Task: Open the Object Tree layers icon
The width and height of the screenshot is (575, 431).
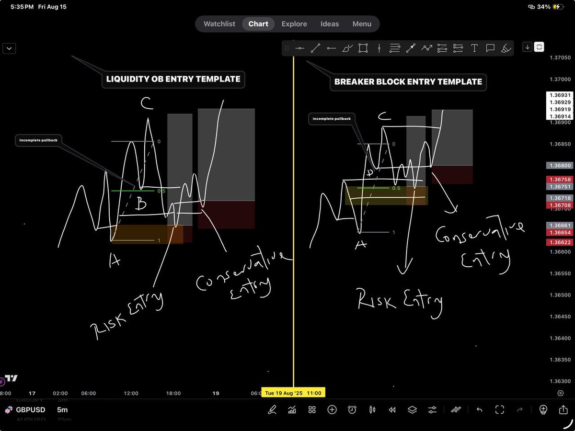Action: (412, 409)
